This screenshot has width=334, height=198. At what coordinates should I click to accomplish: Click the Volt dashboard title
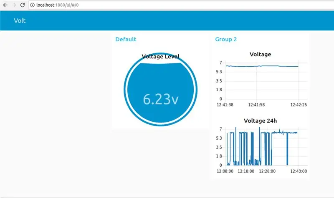click(20, 20)
